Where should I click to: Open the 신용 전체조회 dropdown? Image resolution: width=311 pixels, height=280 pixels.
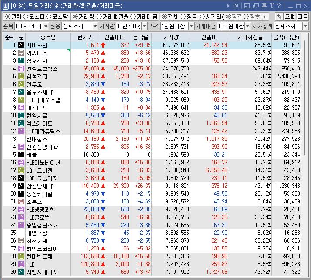(95, 26)
